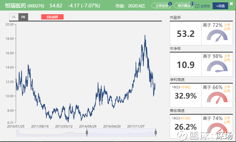This screenshot has height=142, width=236.
Task: Click the date label 2011/08/16
Action: 40,126
